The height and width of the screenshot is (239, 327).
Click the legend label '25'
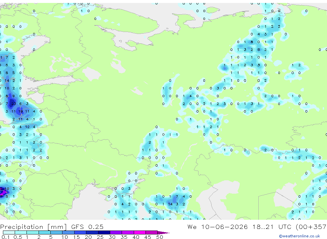click(100, 237)
